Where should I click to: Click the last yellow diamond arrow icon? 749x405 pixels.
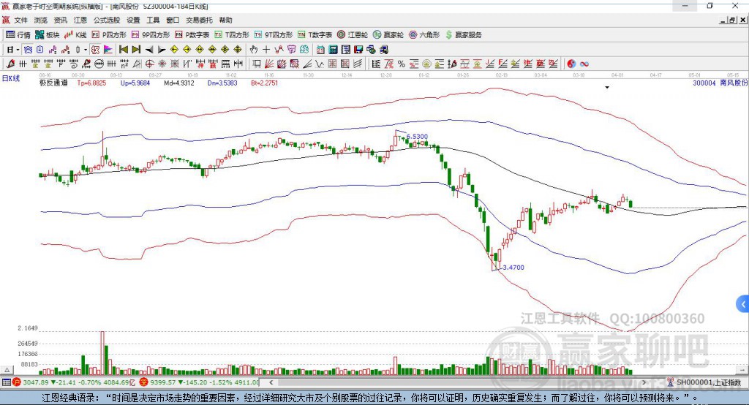238,49
